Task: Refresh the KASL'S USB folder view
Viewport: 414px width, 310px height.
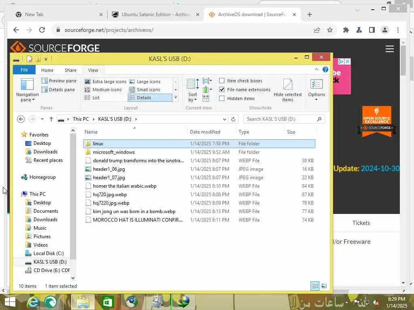Action: tap(233, 119)
